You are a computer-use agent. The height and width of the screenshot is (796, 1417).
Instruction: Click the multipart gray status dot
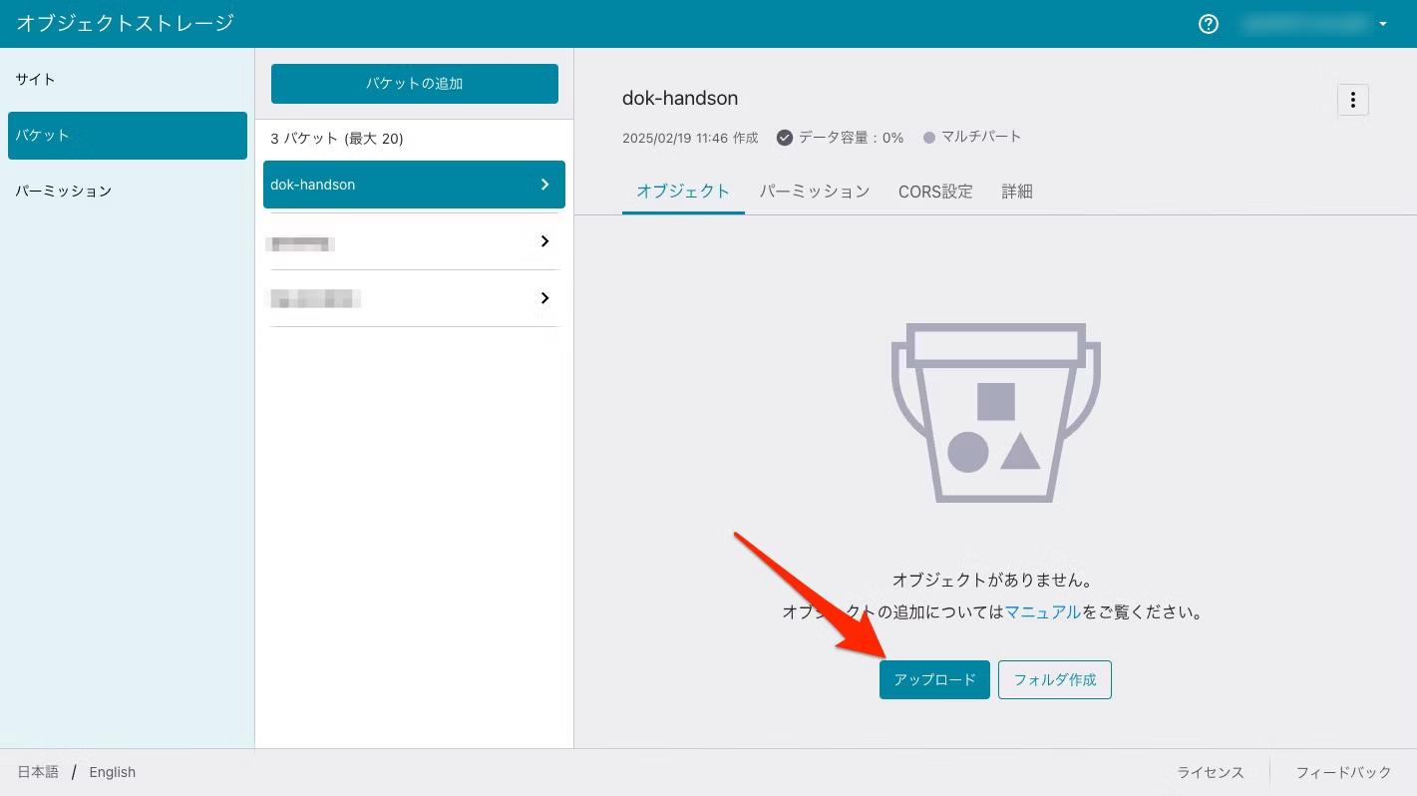[929, 138]
